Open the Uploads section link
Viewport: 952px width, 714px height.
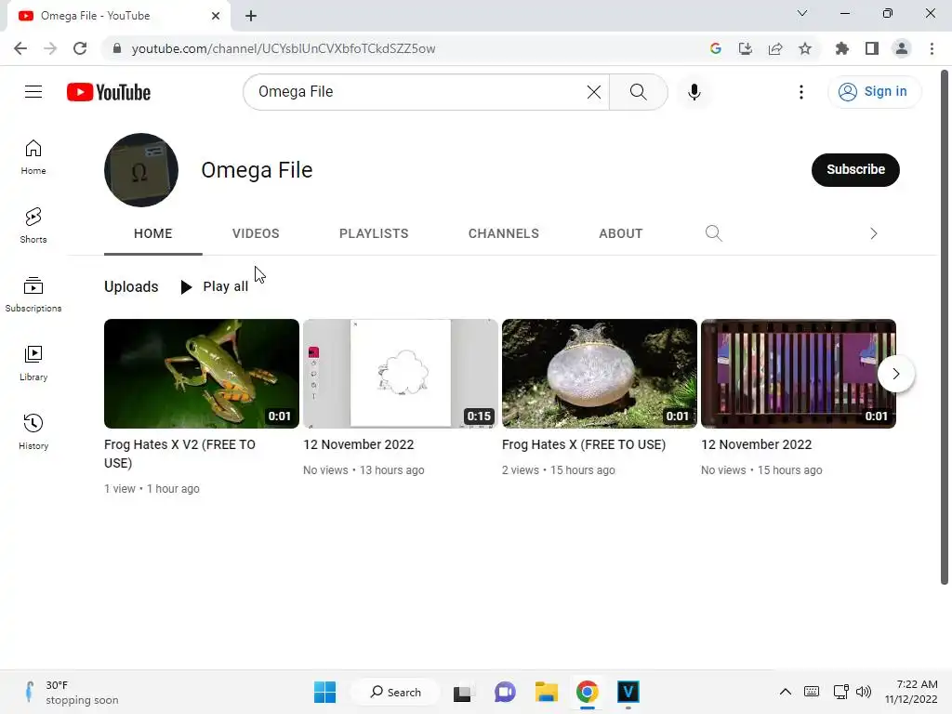pos(131,286)
